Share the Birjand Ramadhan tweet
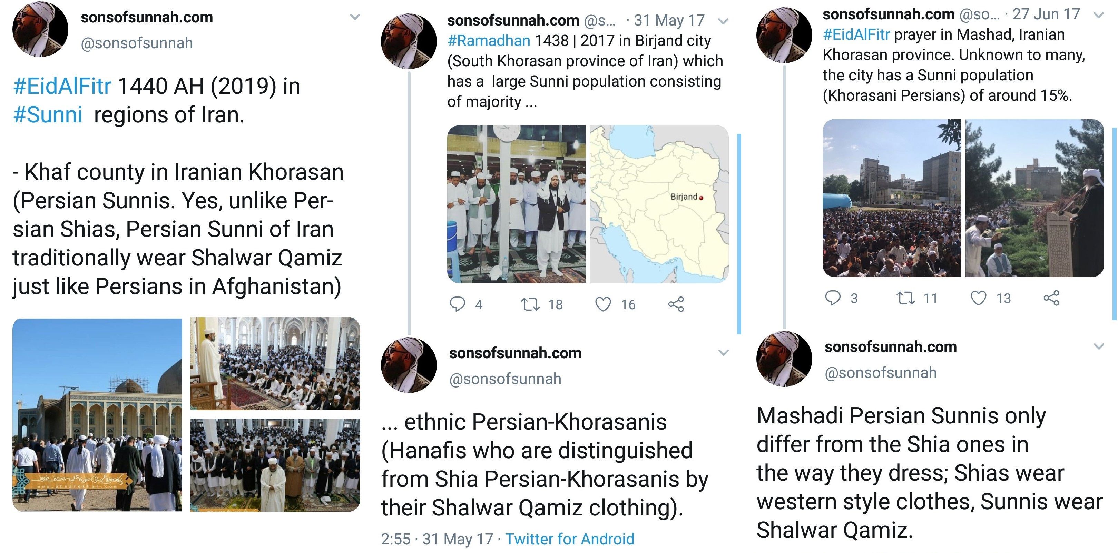Screen dimensions: 1118x553 tap(676, 304)
